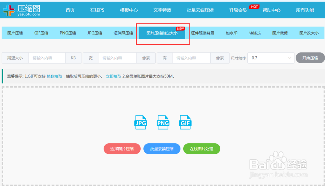Switch to PNG压缩 tab
Image resolution: width=325 pixels, height=186 pixels.
pos(68,33)
